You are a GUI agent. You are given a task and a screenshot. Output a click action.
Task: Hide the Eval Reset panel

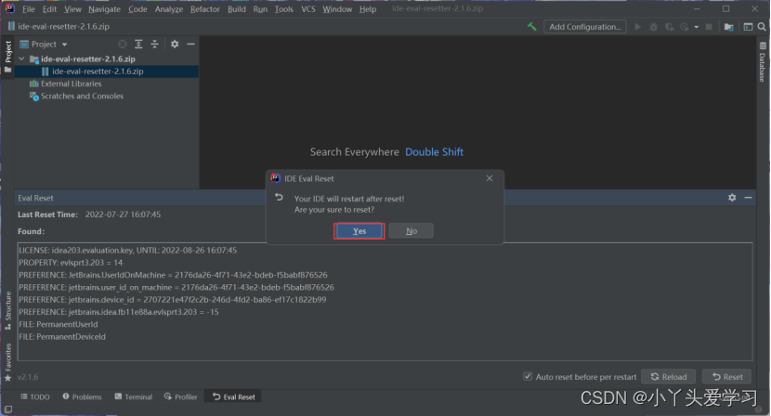point(749,197)
